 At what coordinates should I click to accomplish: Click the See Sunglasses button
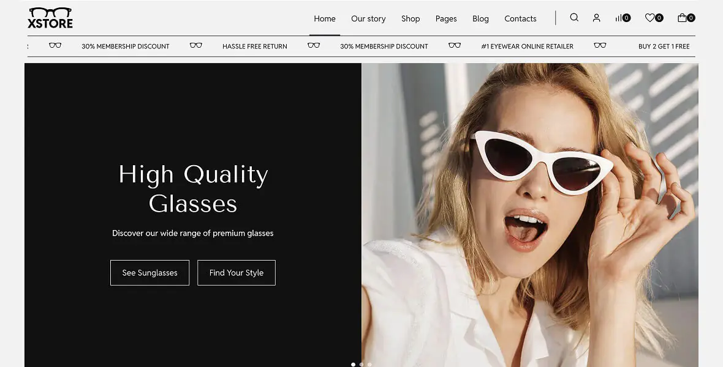pos(150,273)
